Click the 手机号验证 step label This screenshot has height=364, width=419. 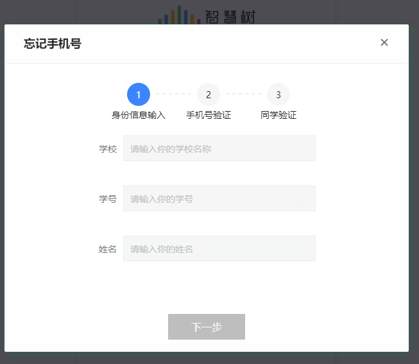(209, 115)
